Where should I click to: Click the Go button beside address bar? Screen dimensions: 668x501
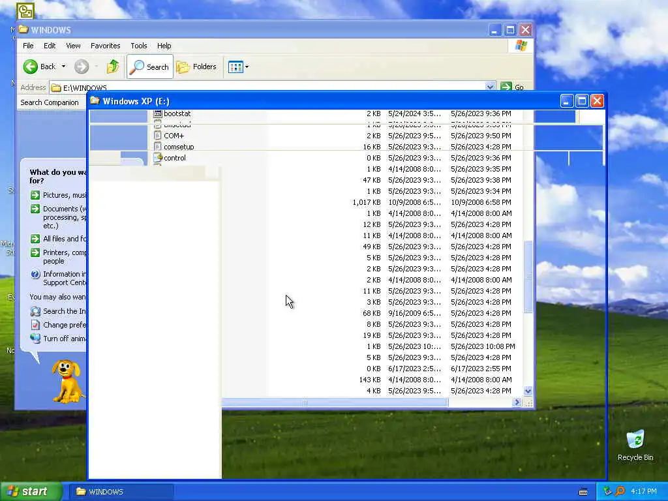[x=512, y=87]
